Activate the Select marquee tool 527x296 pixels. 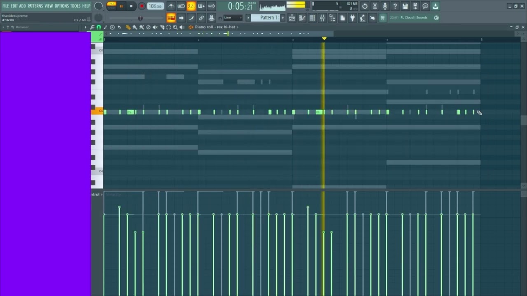(168, 27)
